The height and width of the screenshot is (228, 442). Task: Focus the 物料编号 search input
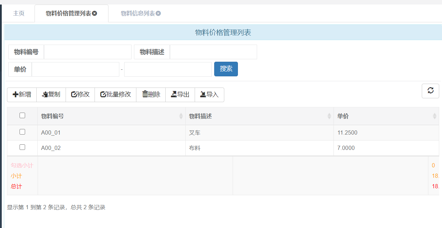coord(88,52)
